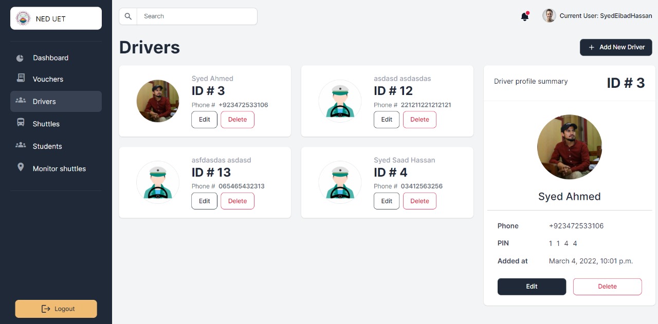Log out using the Logout button
Image resolution: width=658 pixels, height=324 pixels.
(56, 309)
